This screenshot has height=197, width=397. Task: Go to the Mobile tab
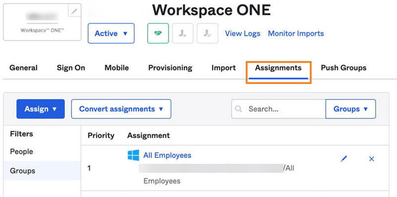point(116,68)
